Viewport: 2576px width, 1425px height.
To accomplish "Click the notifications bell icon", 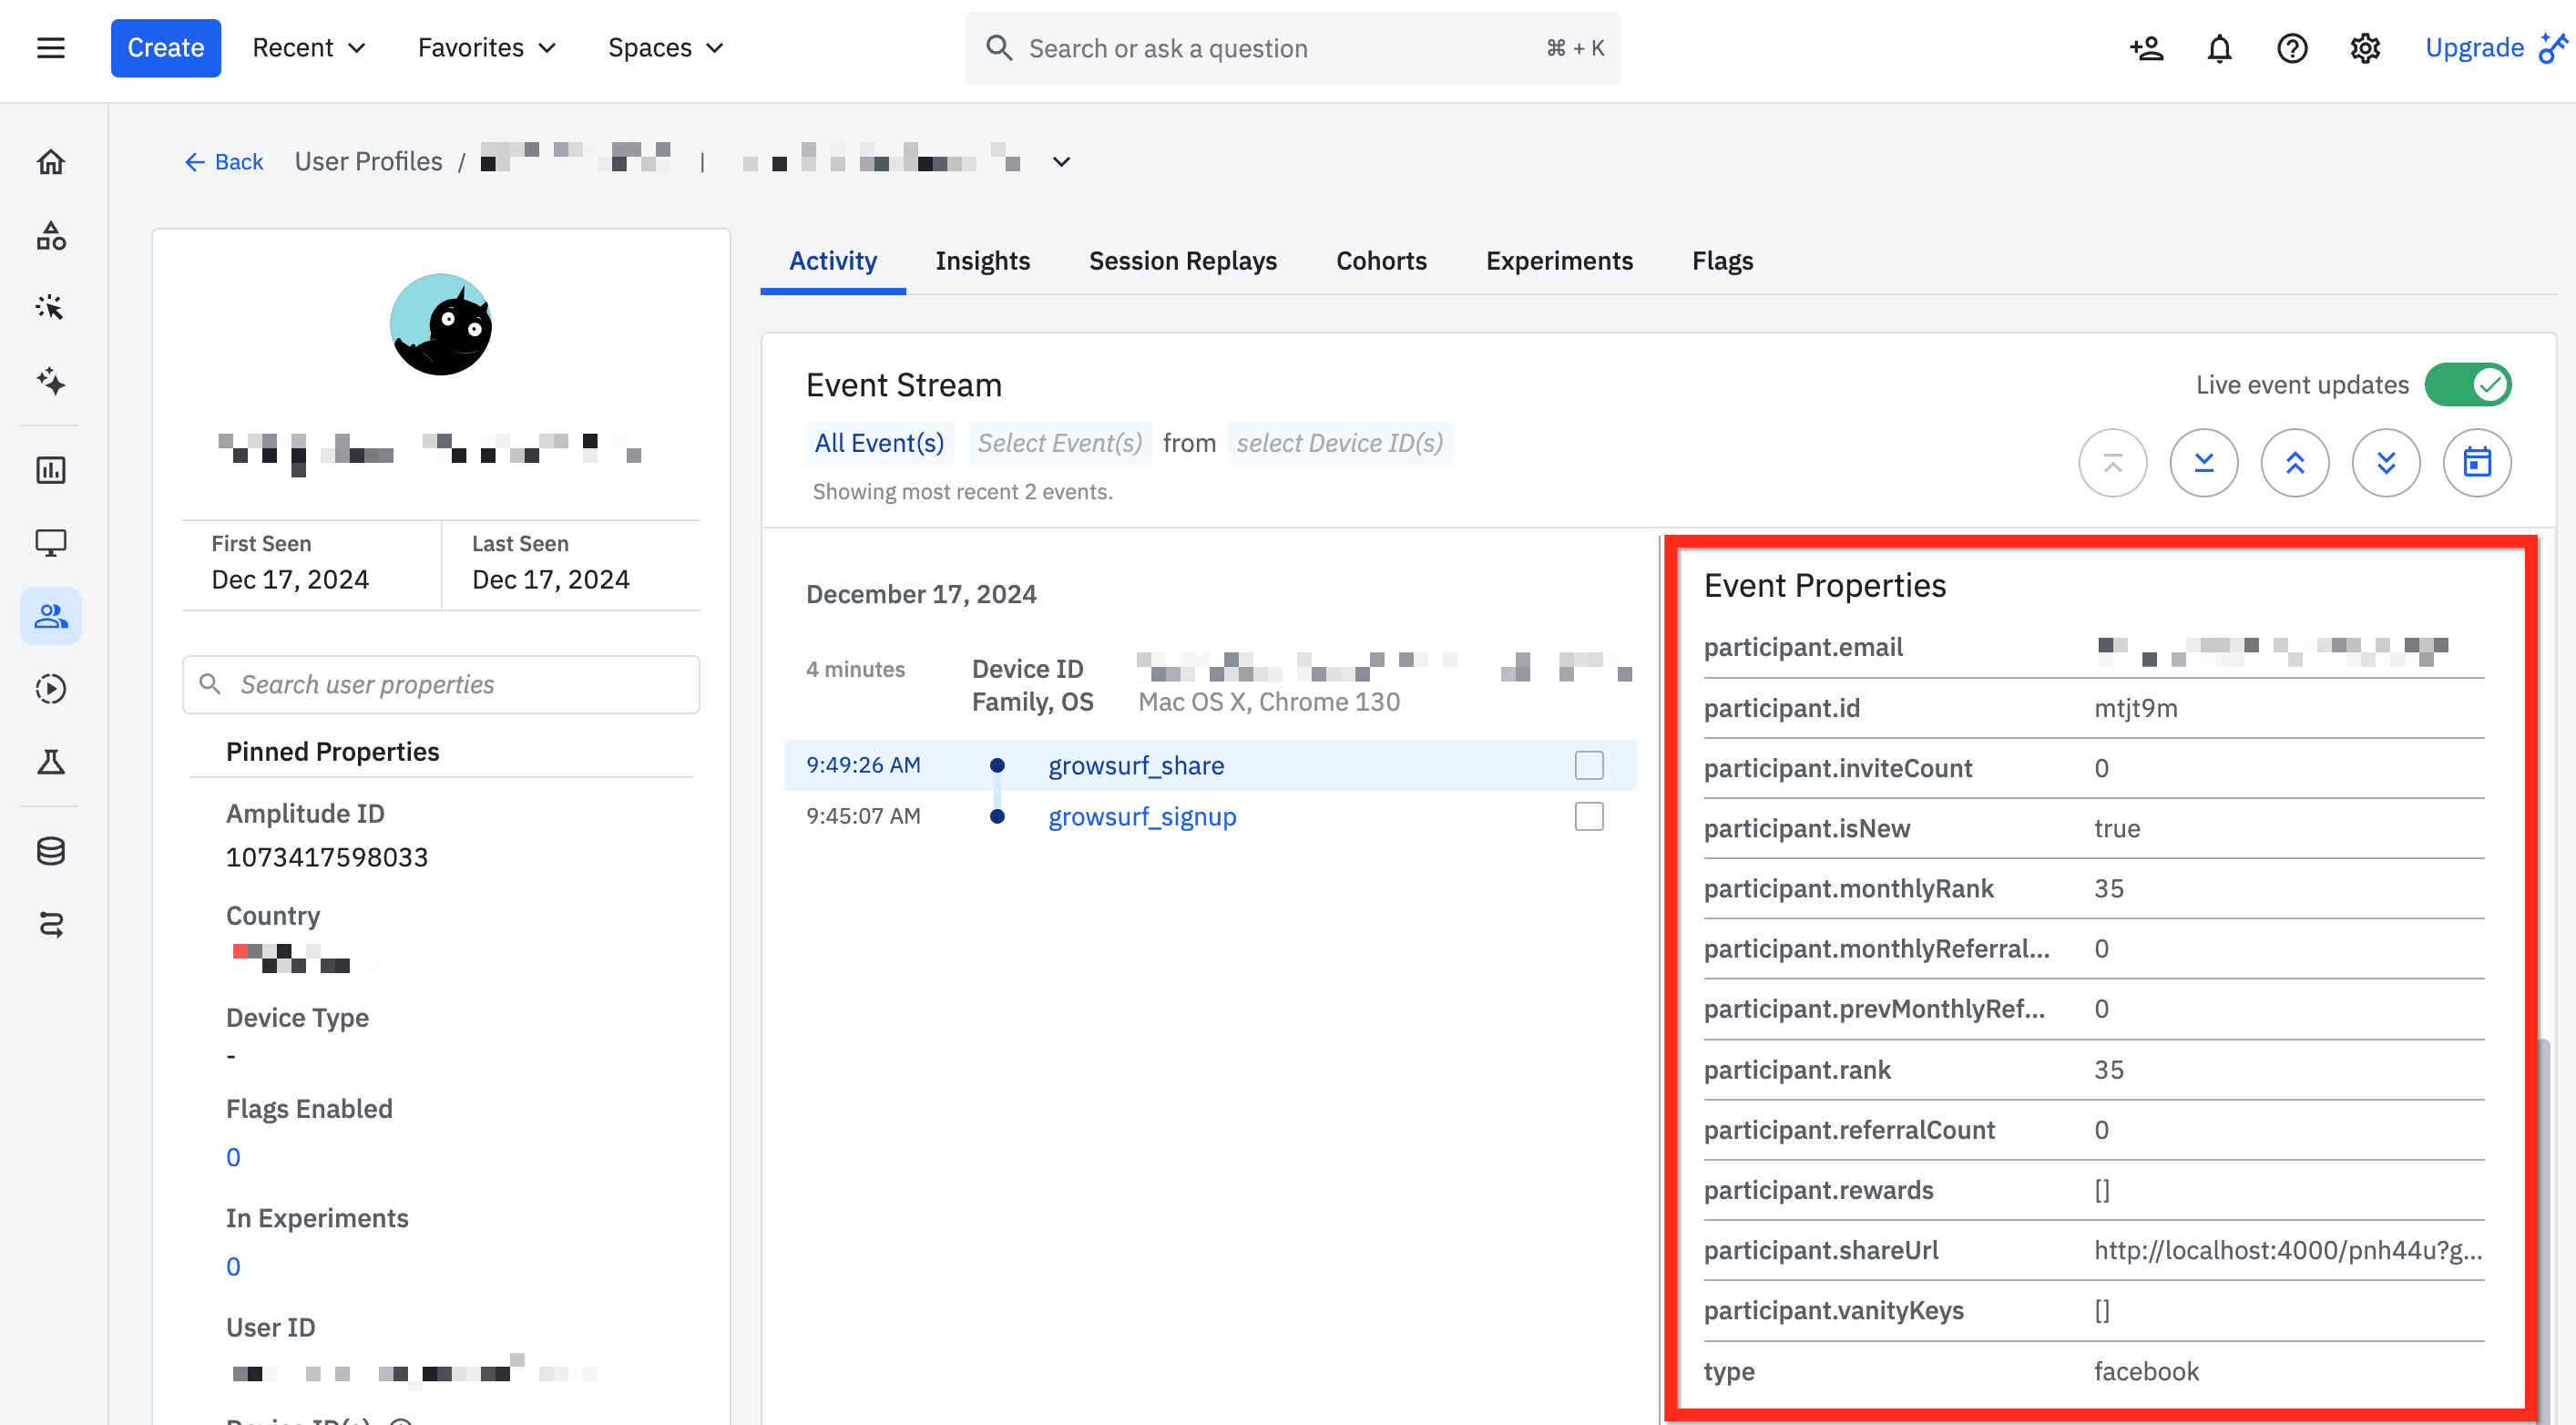I will tap(2219, 48).
